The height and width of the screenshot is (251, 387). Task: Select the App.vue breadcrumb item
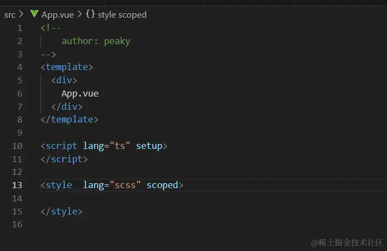click(x=58, y=14)
